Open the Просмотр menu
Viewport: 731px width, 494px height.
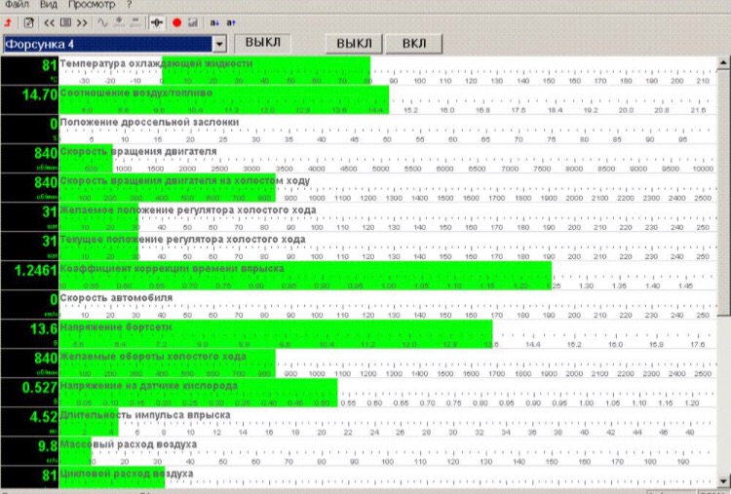91,5
